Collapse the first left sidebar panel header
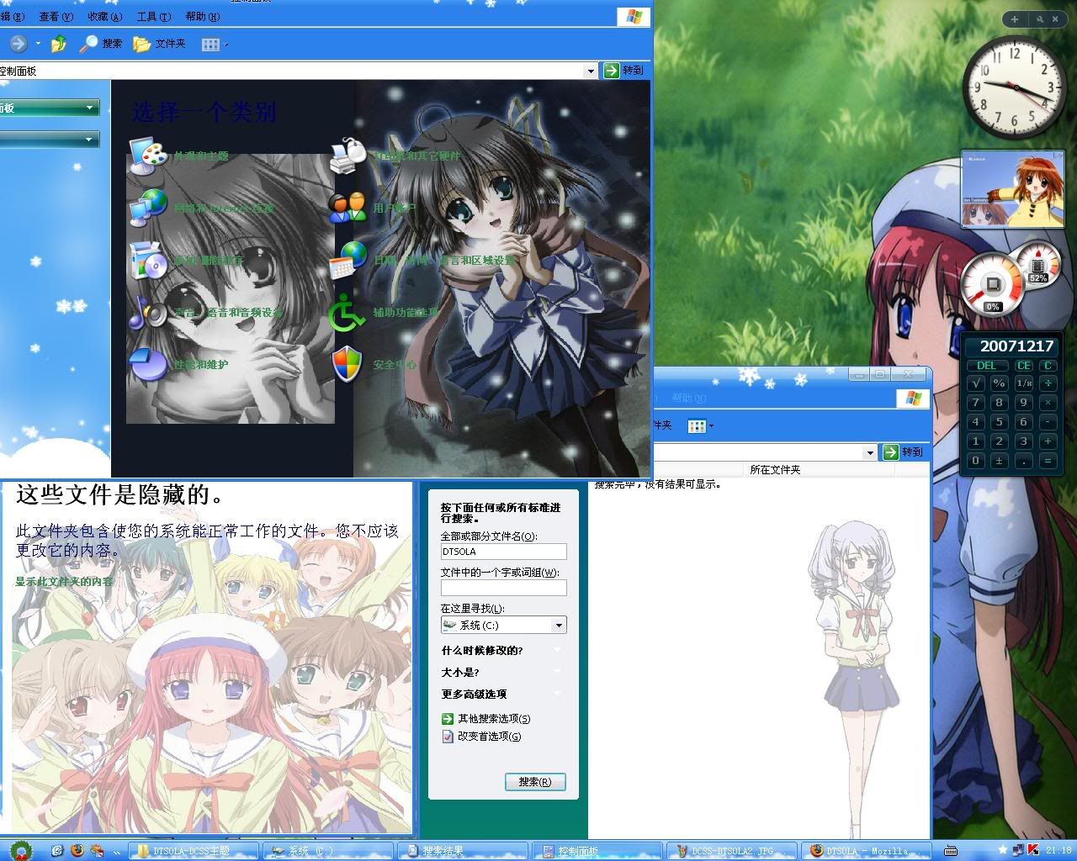Image resolution: width=1077 pixels, height=861 pixels. (50, 108)
